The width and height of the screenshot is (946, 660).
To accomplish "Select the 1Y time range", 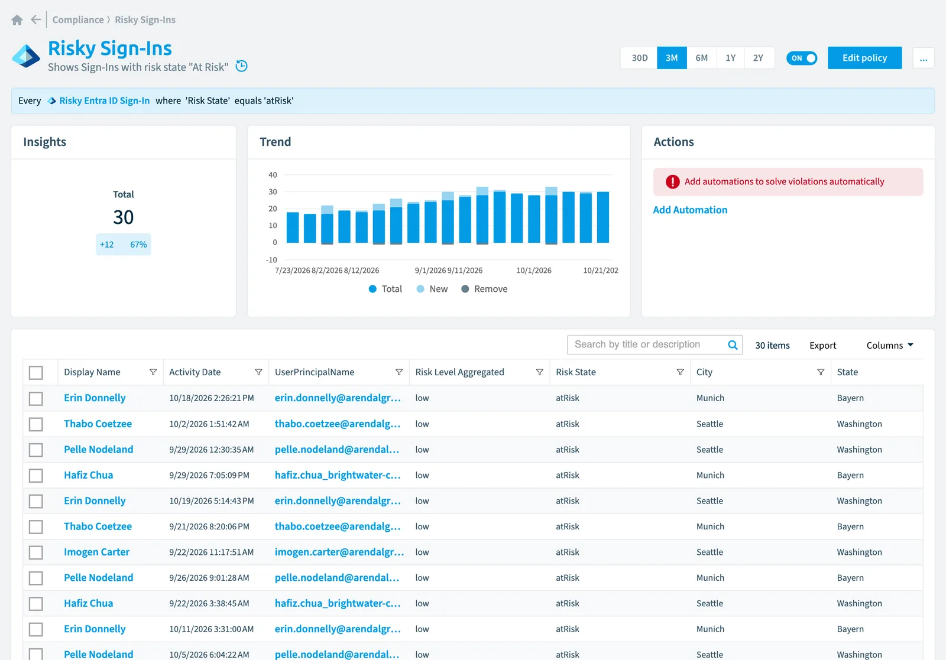I will pyautogui.click(x=731, y=58).
